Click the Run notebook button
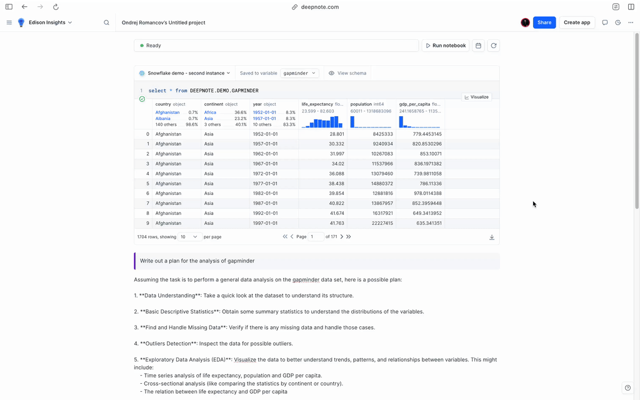This screenshot has width=640, height=400. point(445,46)
